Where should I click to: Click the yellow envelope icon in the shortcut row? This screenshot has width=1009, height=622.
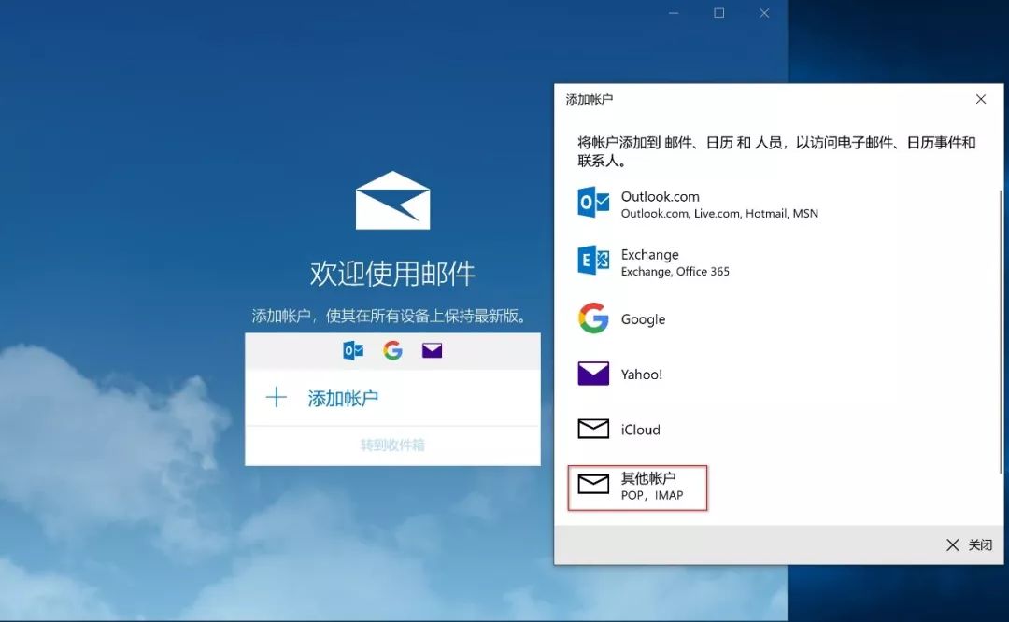click(x=432, y=350)
